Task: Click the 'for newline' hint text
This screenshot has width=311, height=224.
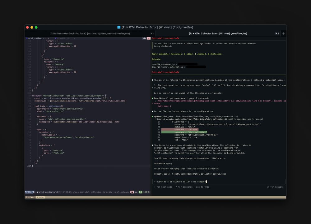Action: click(x=275, y=187)
